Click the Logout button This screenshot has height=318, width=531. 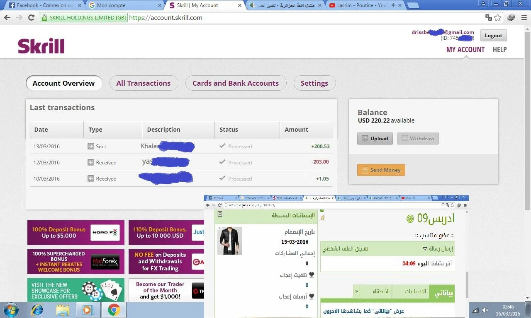[x=493, y=36]
